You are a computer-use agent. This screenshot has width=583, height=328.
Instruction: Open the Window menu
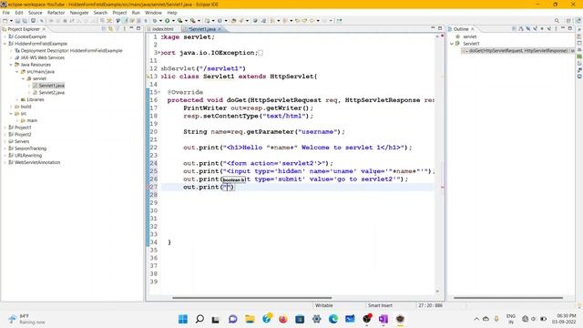pyautogui.click(x=153, y=13)
